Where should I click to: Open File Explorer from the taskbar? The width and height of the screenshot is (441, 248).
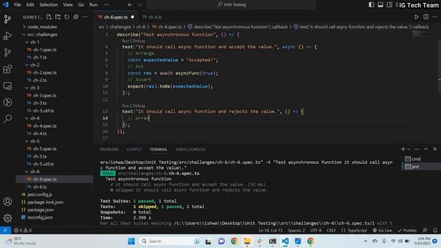[247, 241]
